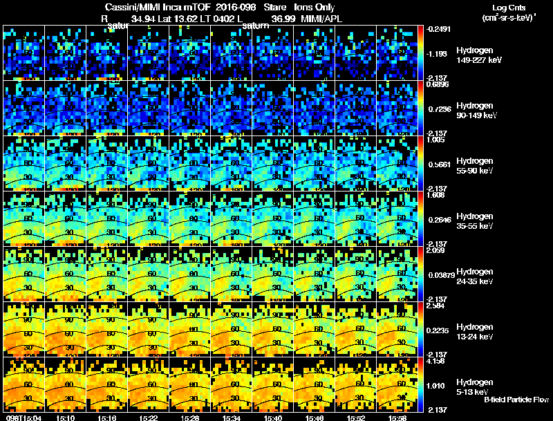Click the '15:34' time axis label

tap(232, 418)
